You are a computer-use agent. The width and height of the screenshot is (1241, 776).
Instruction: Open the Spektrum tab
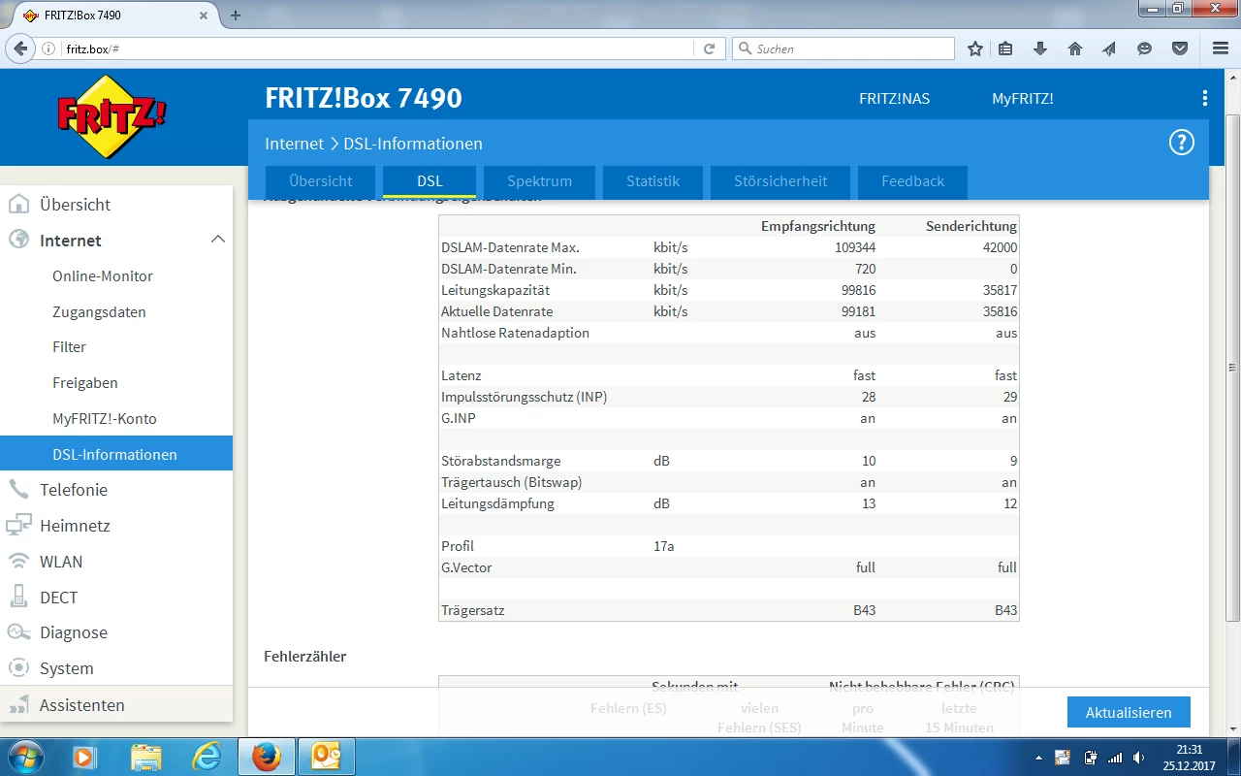[x=539, y=181]
